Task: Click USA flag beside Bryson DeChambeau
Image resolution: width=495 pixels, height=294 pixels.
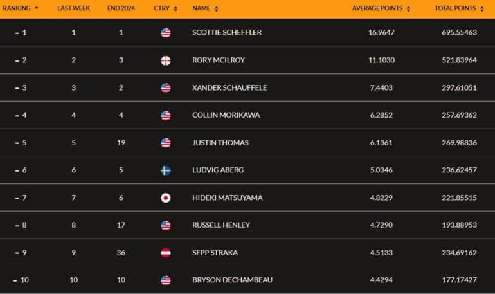Action: tap(166, 280)
